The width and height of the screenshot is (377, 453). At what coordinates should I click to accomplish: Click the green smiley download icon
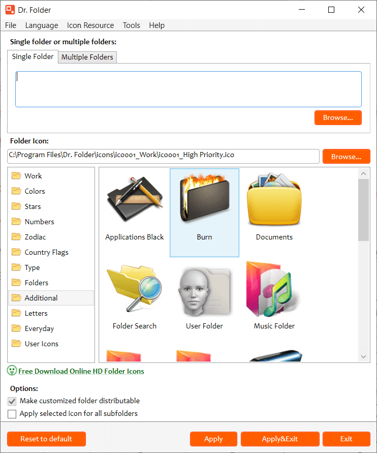pyautogui.click(x=12, y=371)
